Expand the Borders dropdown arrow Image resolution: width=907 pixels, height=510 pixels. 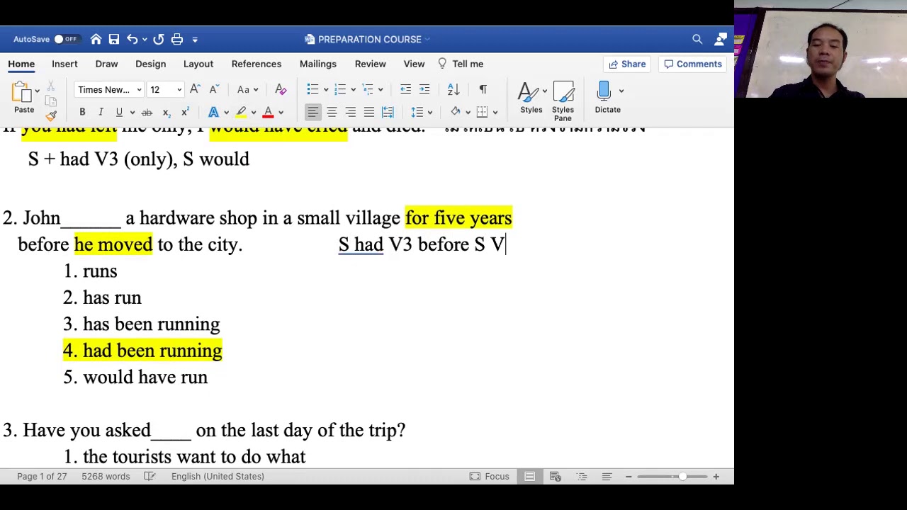(495, 113)
